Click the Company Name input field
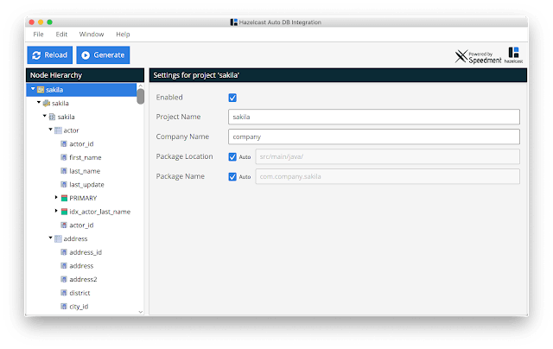The height and width of the screenshot is (349, 553). coord(374,136)
